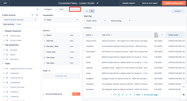The image size is (187, 101).
Task: Add (Count) tasks measure
Action: (x=4, y=36)
